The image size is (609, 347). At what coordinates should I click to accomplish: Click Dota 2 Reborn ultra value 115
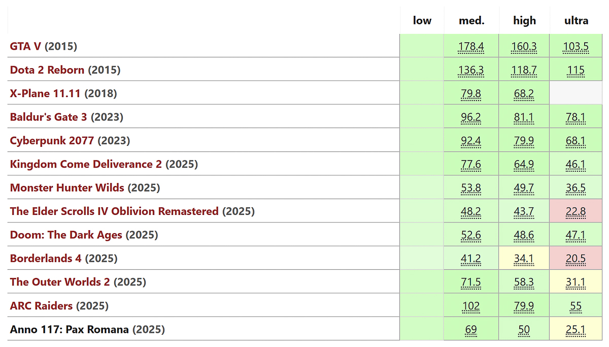(576, 71)
